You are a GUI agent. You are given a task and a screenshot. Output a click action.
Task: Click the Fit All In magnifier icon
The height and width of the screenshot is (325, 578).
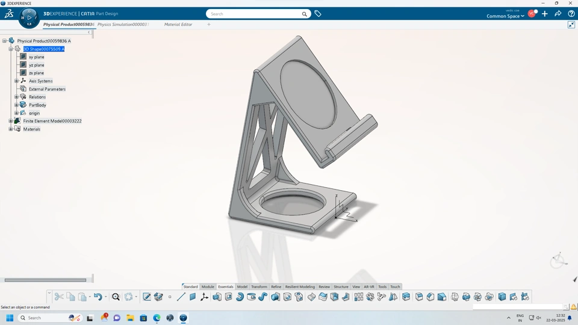pos(116,297)
